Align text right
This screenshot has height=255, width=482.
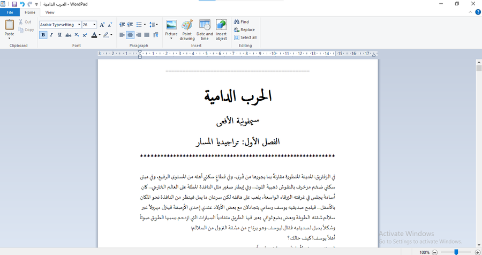pos(139,35)
